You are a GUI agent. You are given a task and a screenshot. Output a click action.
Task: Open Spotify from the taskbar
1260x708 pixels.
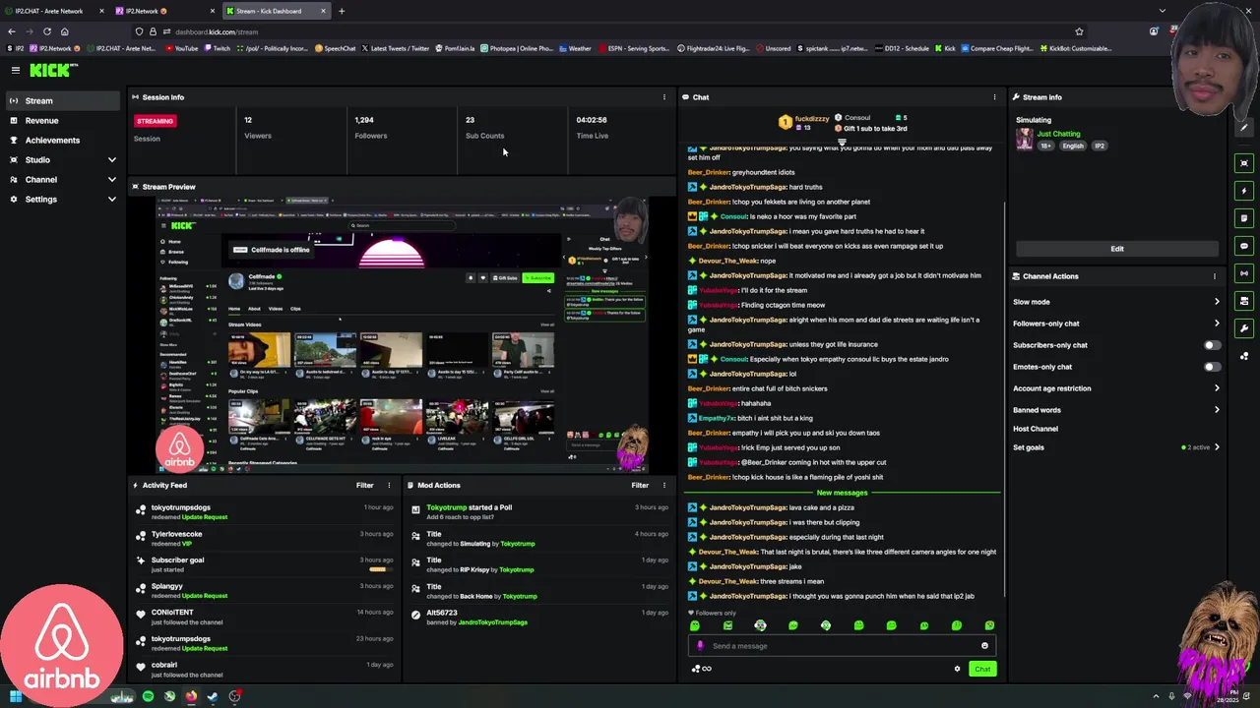pos(148,696)
